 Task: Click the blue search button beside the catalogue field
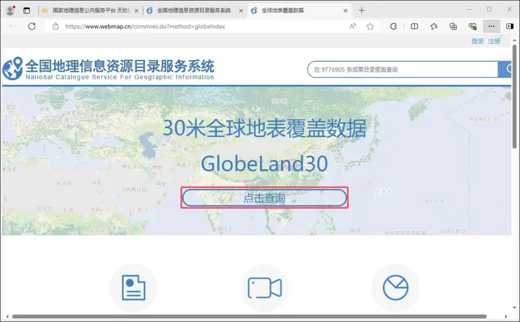[505, 70]
